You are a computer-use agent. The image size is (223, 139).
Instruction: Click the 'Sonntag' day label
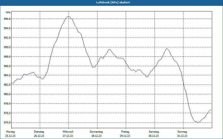(182, 132)
